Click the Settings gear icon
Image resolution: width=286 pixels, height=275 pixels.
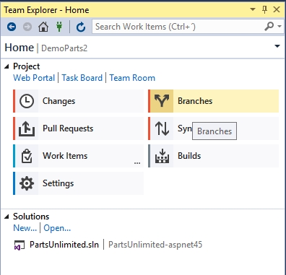pyautogui.click(x=27, y=183)
